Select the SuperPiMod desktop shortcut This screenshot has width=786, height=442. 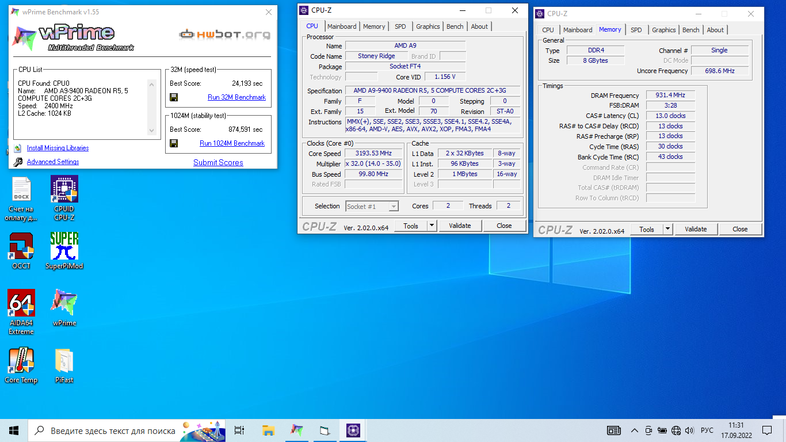point(64,252)
